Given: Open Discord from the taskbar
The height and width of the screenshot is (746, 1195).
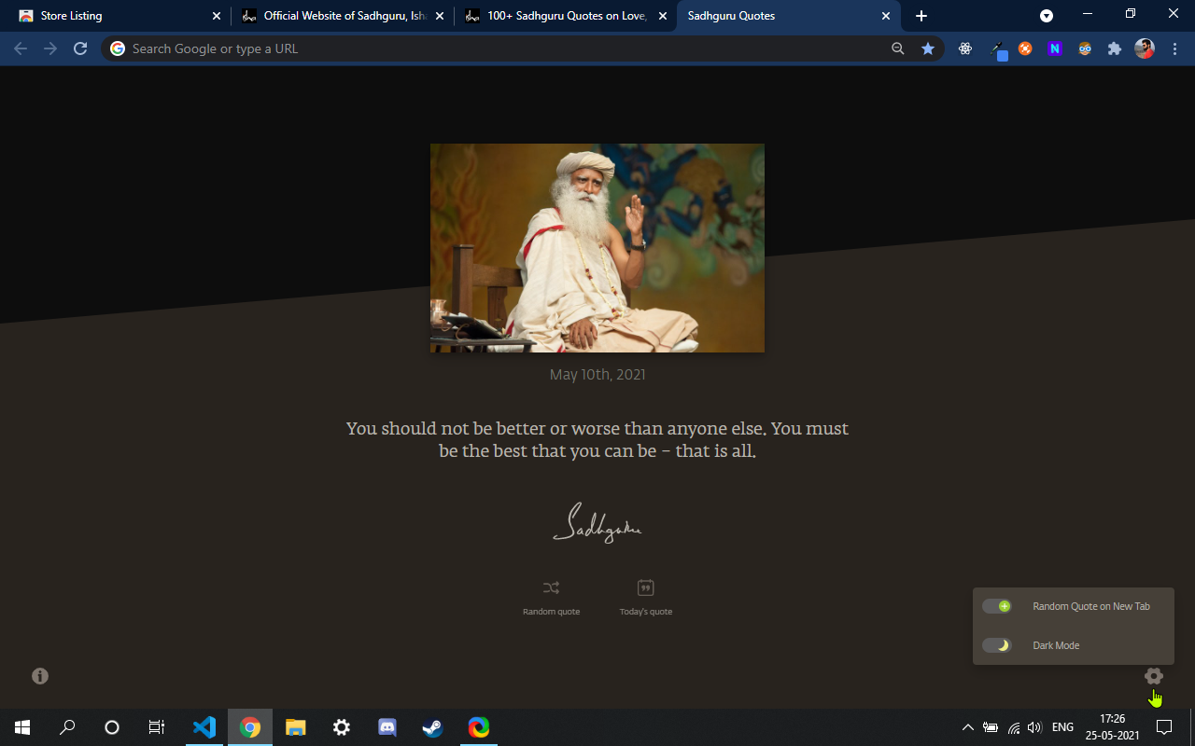Looking at the screenshot, I should 387,726.
